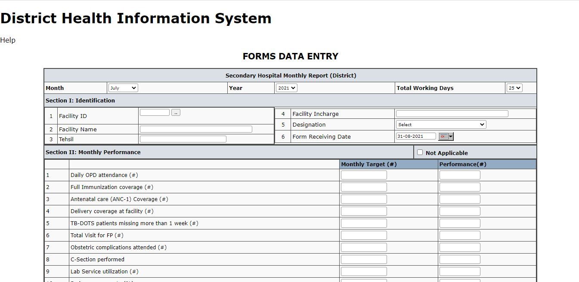
Task: Select Monthly Target box for Full Immunization coverage
Action: (x=364, y=187)
